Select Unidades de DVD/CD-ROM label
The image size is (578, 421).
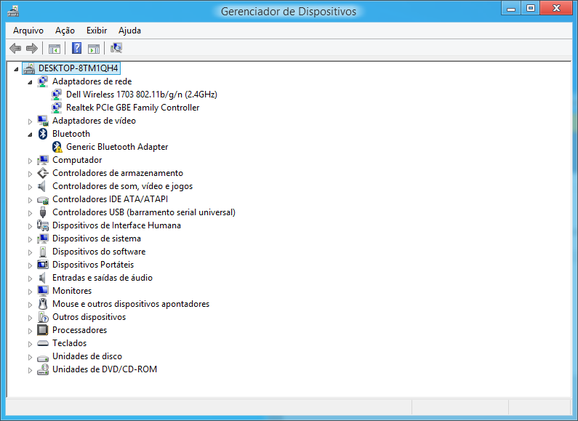pyautogui.click(x=105, y=369)
